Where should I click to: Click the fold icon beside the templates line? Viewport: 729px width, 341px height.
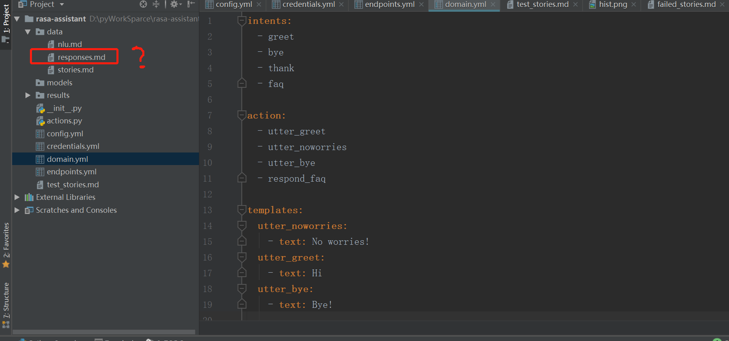pyautogui.click(x=242, y=210)
